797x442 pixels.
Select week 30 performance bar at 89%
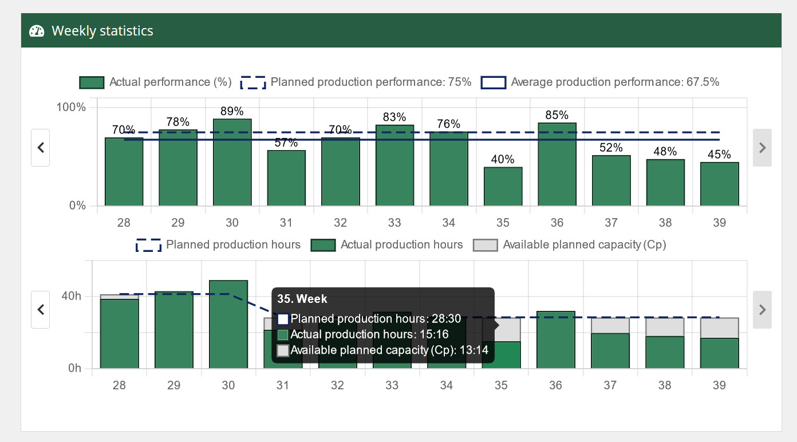[232, 163]
